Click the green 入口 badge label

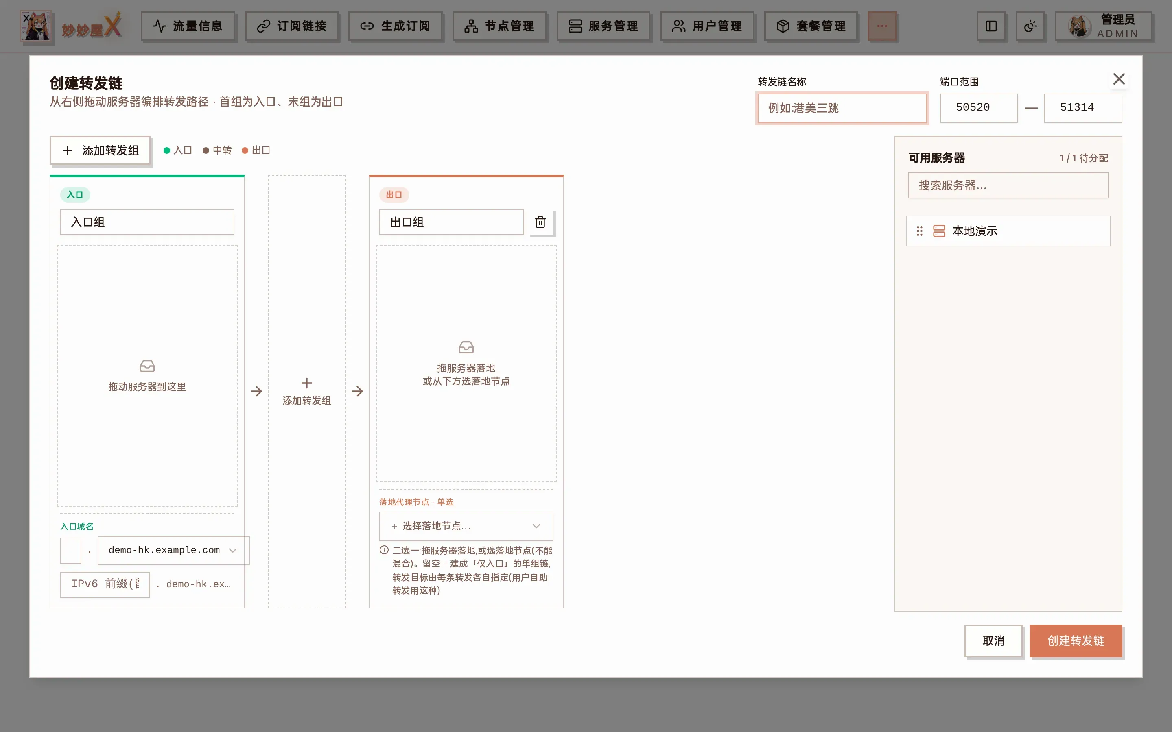click(75, 195)
